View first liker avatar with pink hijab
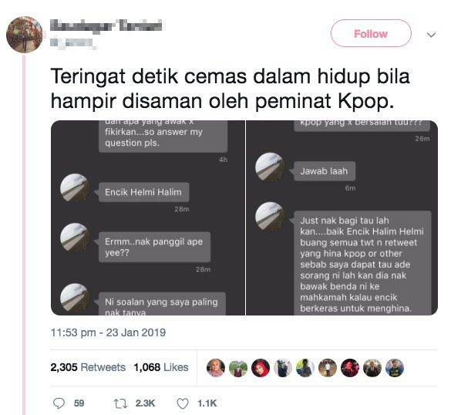The height and width of the screenshot is (415, 451). coord(216,368)
